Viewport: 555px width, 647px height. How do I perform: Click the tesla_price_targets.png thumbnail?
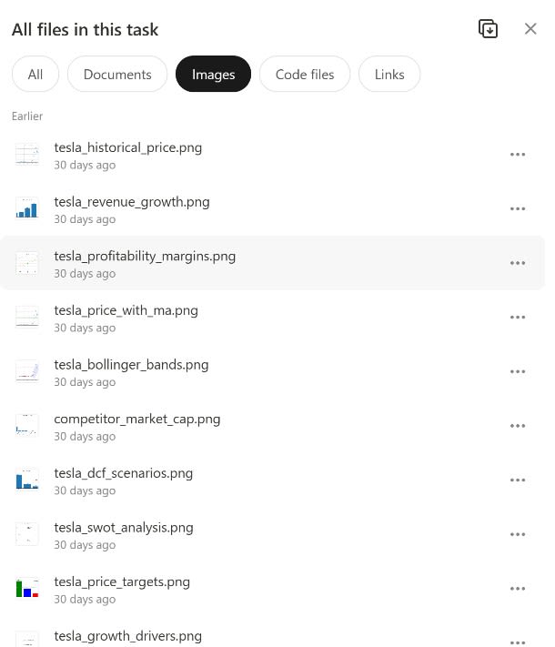point(27,589)
